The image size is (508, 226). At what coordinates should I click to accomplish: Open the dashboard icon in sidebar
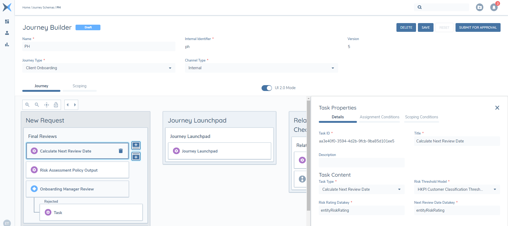pyautogui.click(x=7, y=21)
